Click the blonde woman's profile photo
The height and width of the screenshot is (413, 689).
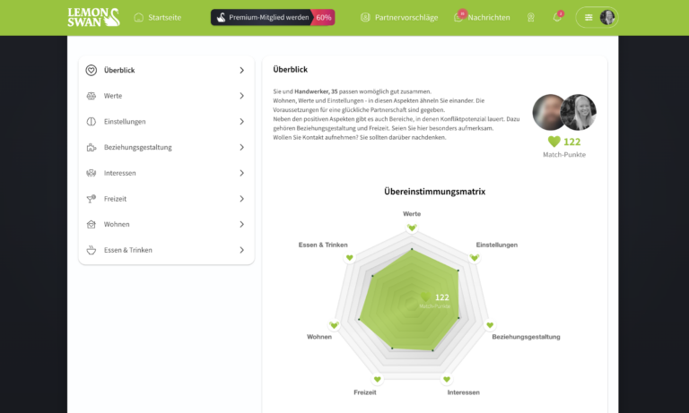tap(579, 112)
